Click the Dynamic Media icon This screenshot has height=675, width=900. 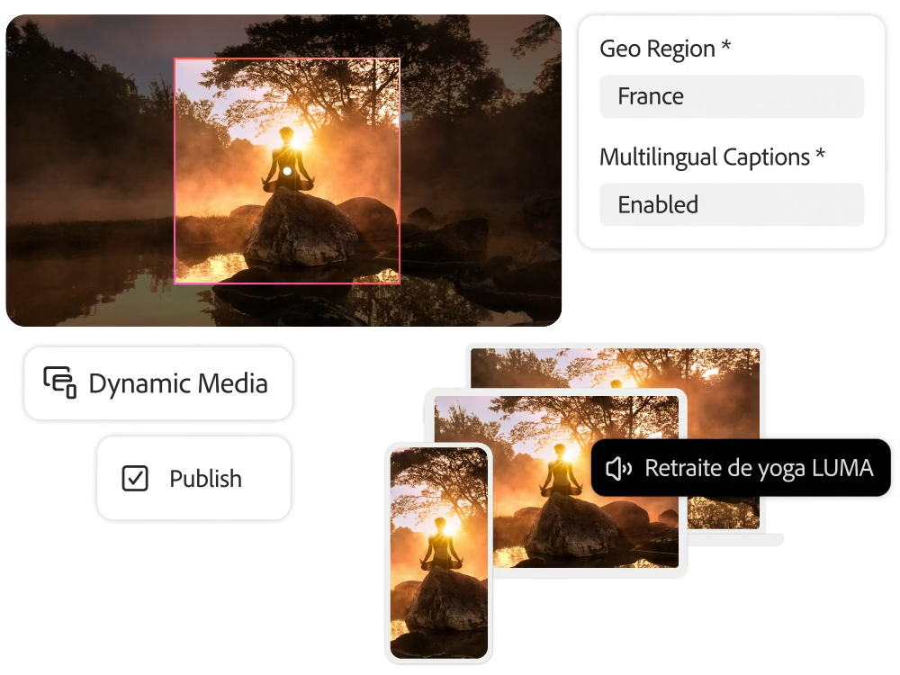click(x=60, y=382)
